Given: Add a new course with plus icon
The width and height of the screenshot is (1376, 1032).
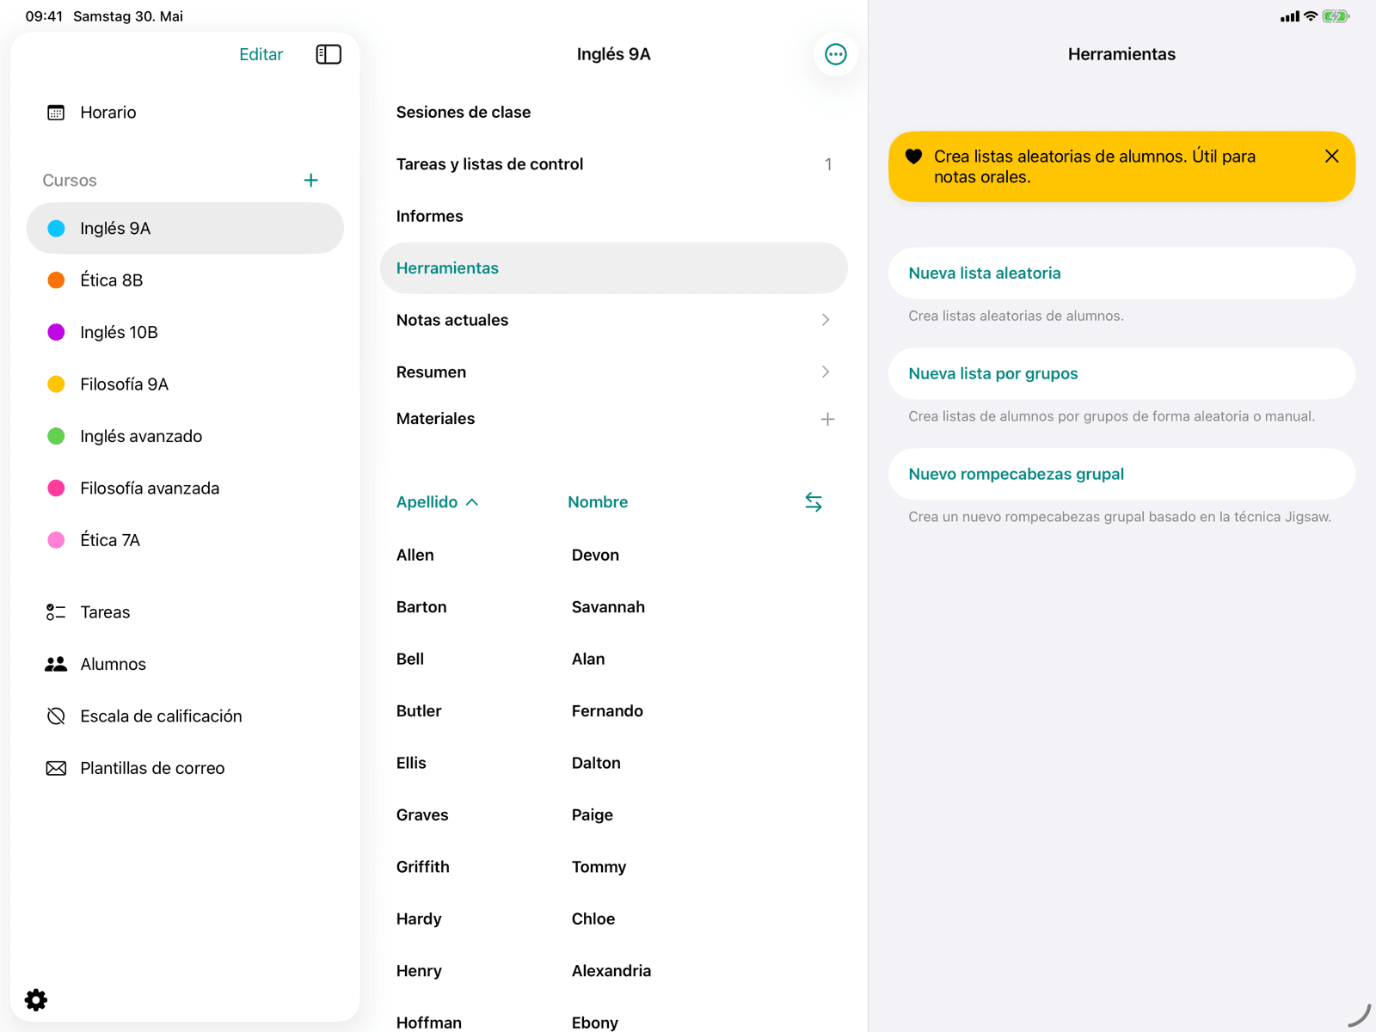Looking at the screenshot, I should tap(311, 180).
